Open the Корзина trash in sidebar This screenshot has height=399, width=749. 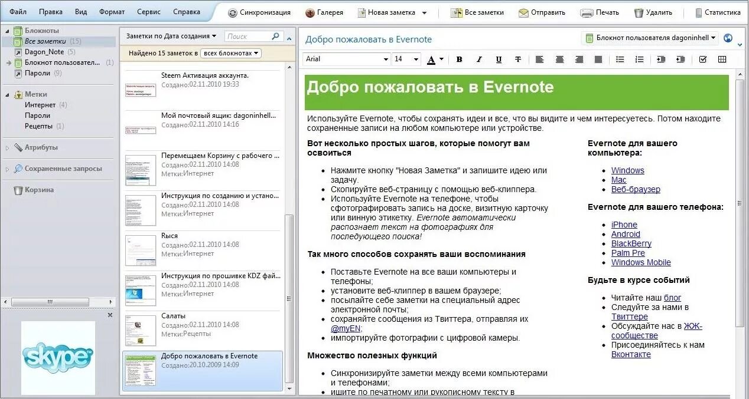click(x=34, y=190)
